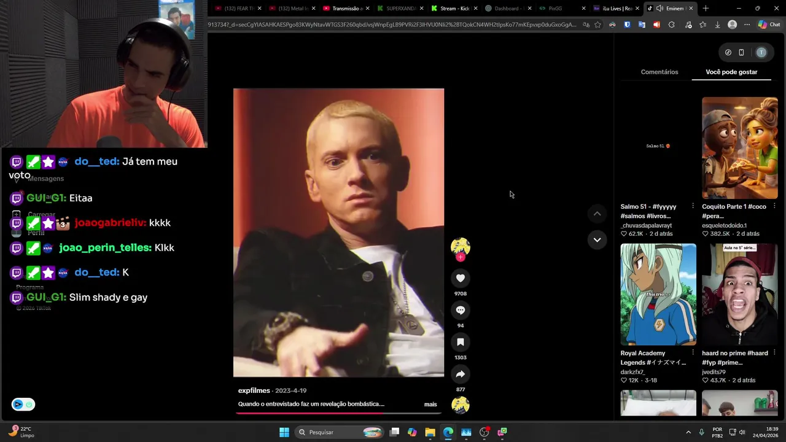Open Edge profile icon in toolbar

point(732,25)
